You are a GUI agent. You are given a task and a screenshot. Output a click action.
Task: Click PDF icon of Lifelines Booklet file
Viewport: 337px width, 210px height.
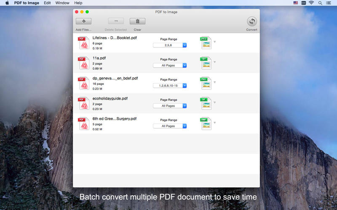[83, 43]
